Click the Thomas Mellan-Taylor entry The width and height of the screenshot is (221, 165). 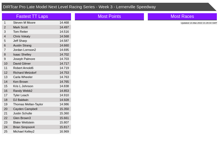pos(28,104)
